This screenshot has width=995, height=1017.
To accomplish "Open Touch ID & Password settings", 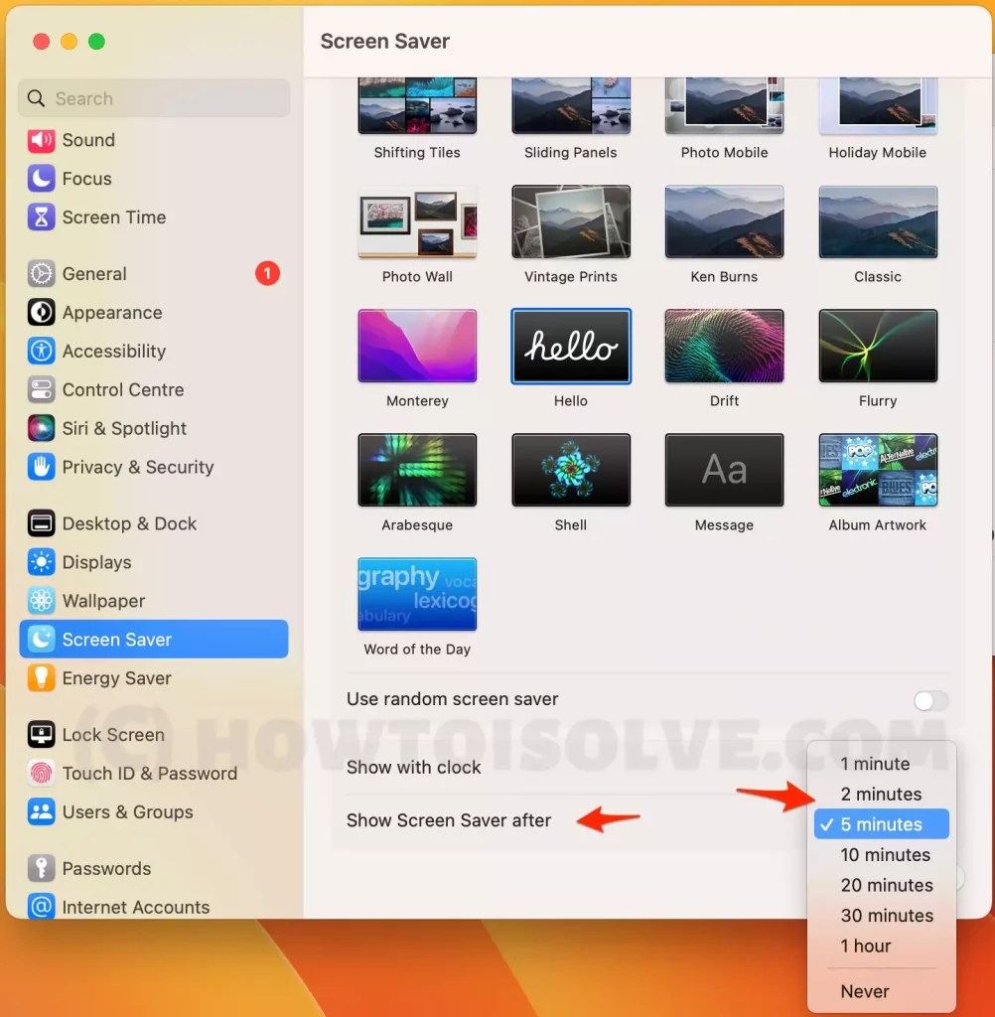I will [139, 773].
